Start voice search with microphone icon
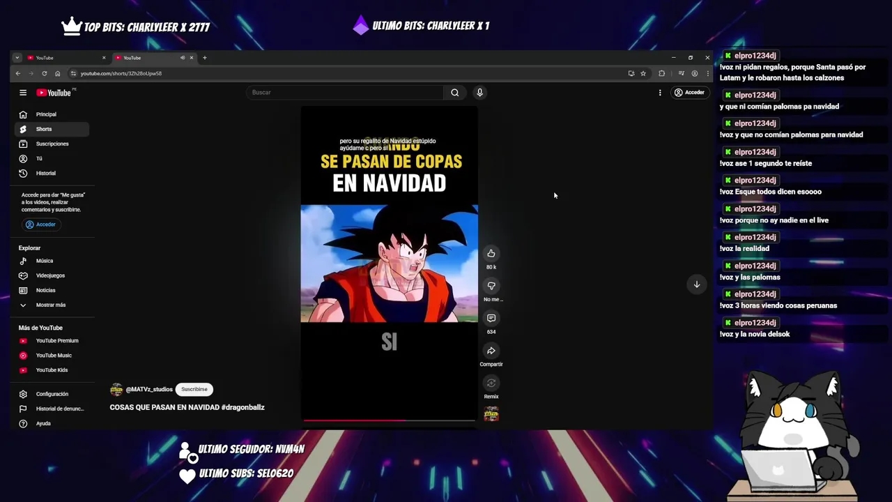 (479, 92)
